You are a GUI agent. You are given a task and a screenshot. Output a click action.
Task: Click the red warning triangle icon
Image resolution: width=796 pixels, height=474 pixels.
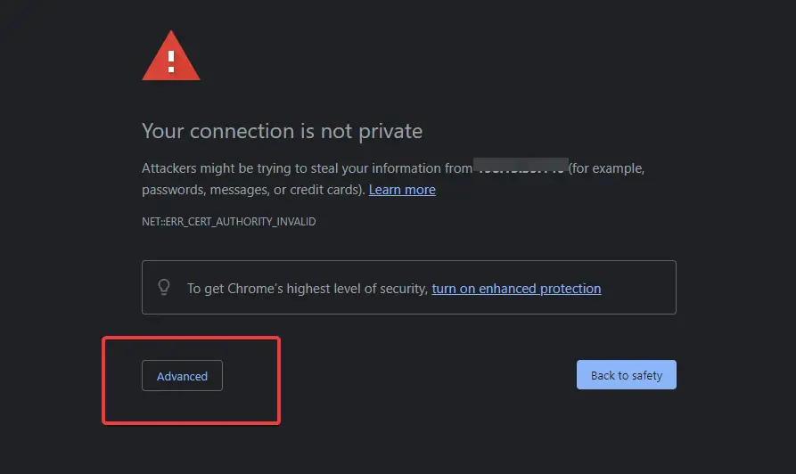171,56
